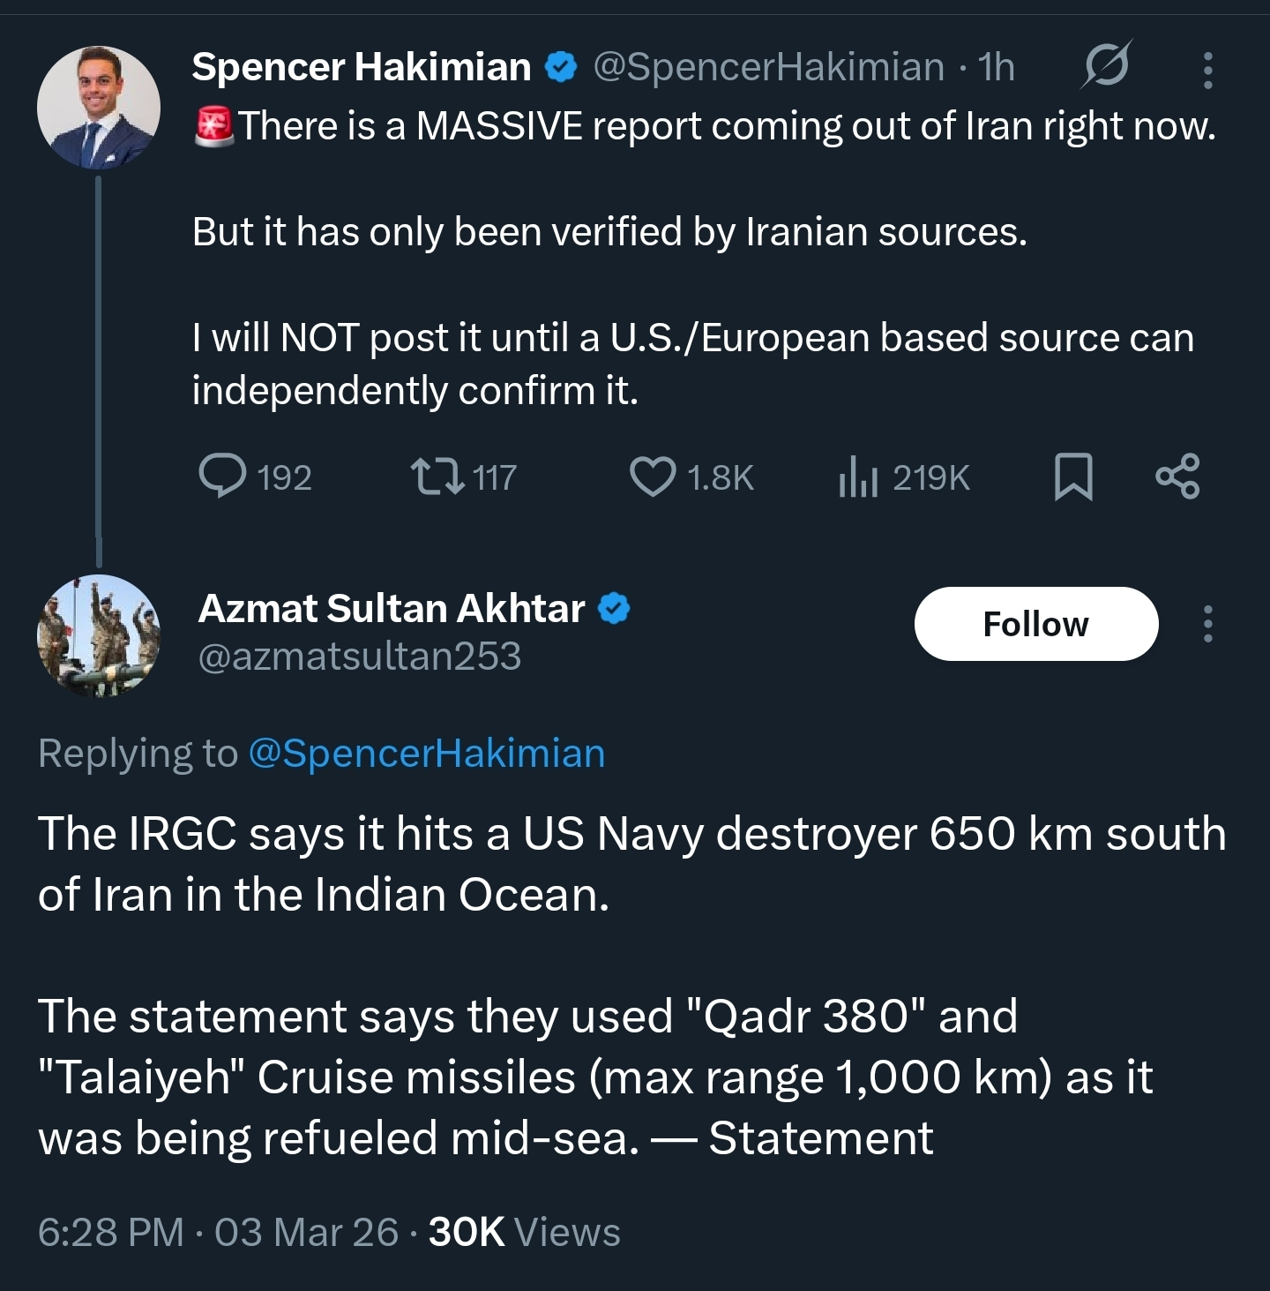The image size is (1270, 1291).
Task: Tap the share icon on tweet
Action: tap(1177, 477)
